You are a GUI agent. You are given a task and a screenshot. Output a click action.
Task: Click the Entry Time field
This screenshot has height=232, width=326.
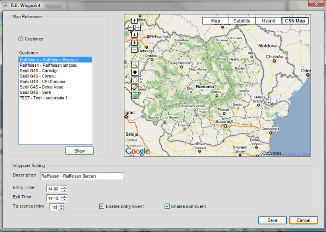pyautogui.click(x=54, y=189)
